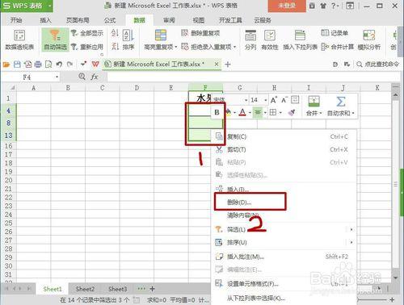The image size is (404, 305).
Task: Switch to the Sheet2 tab
Action: [x=85, y=289]
